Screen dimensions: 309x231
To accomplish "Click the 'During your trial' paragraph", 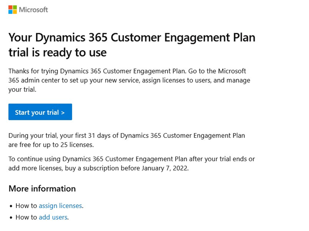I will coord(126,140).
